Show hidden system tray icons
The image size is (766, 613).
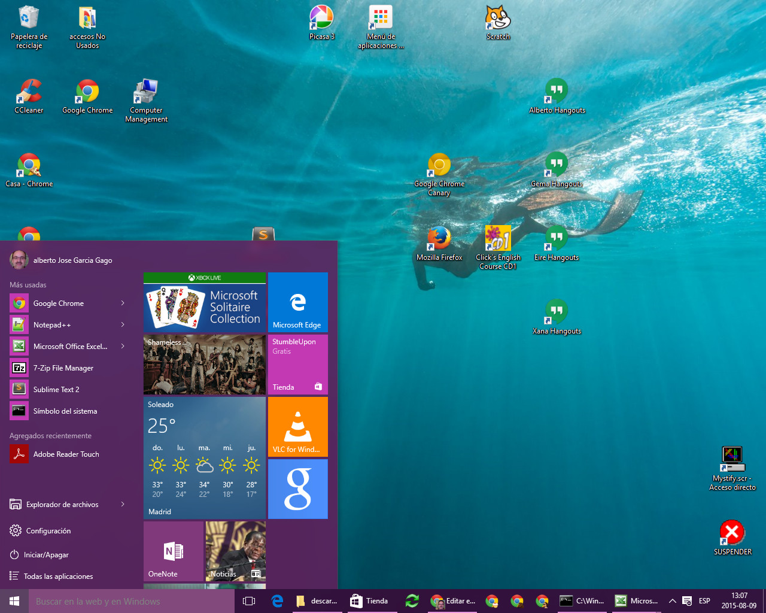tap(672, 601)
